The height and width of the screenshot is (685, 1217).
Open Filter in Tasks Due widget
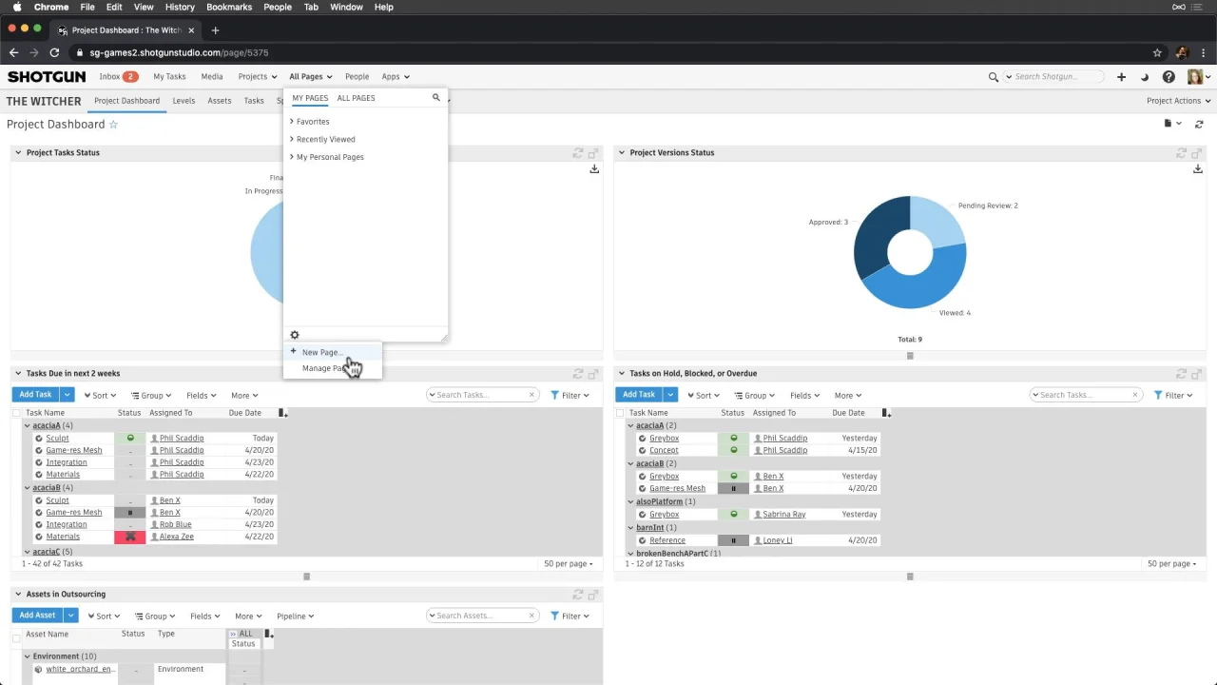[x=570, y=396]
